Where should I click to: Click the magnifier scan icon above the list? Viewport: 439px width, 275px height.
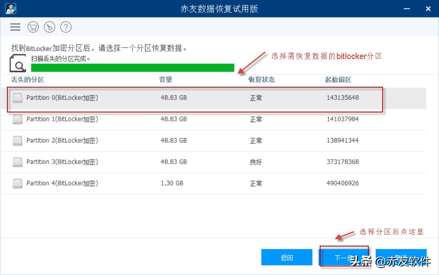[18, 62]
